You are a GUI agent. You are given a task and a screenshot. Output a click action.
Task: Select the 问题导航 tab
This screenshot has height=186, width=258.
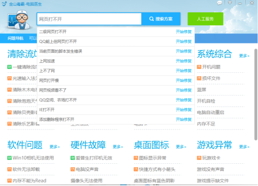(15, 39)
